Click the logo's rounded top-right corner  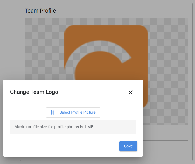144,29
